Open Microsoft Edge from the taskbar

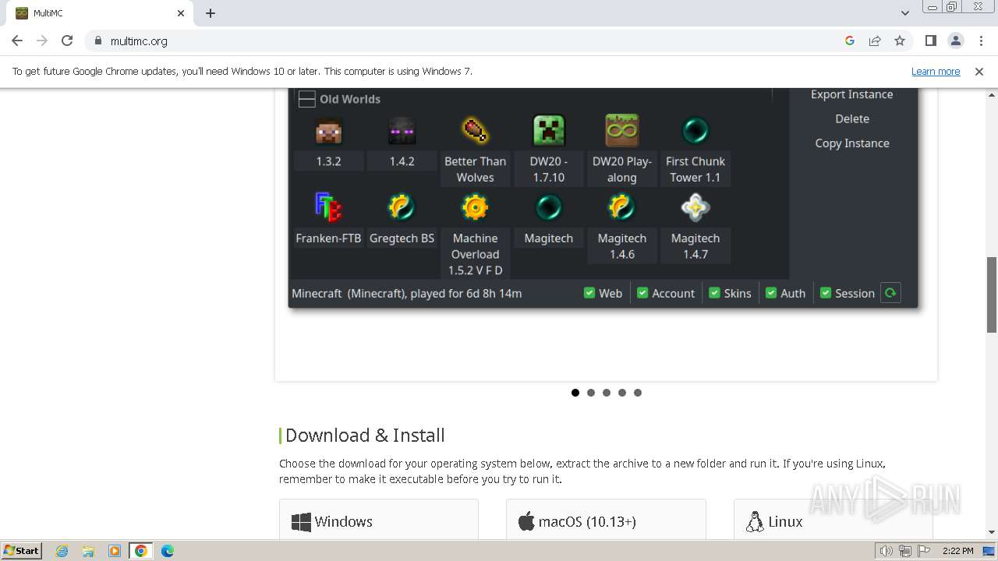coord(168,551)
